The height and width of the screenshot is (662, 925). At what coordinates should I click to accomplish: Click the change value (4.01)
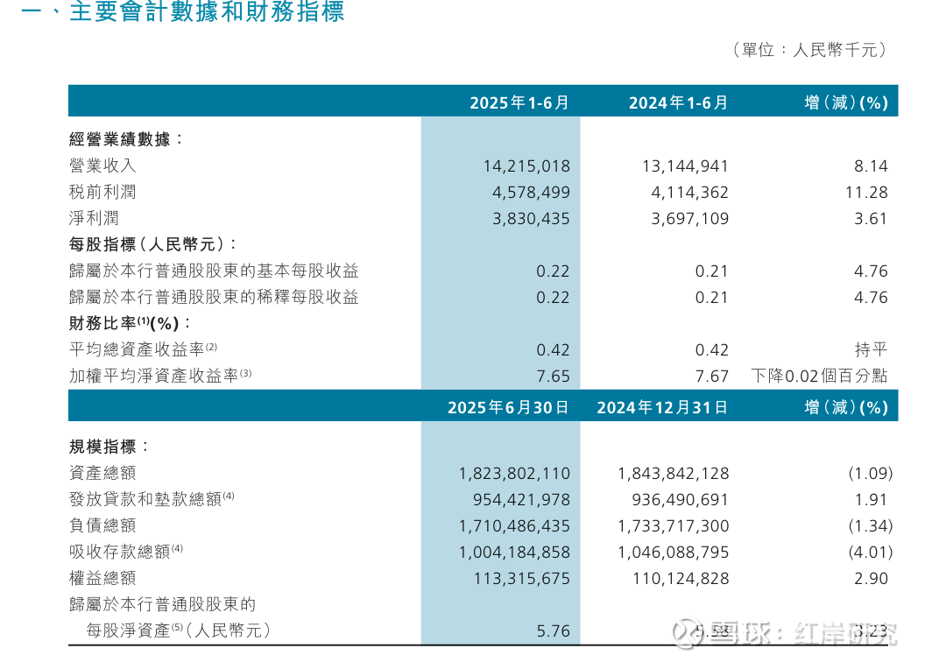871,553
